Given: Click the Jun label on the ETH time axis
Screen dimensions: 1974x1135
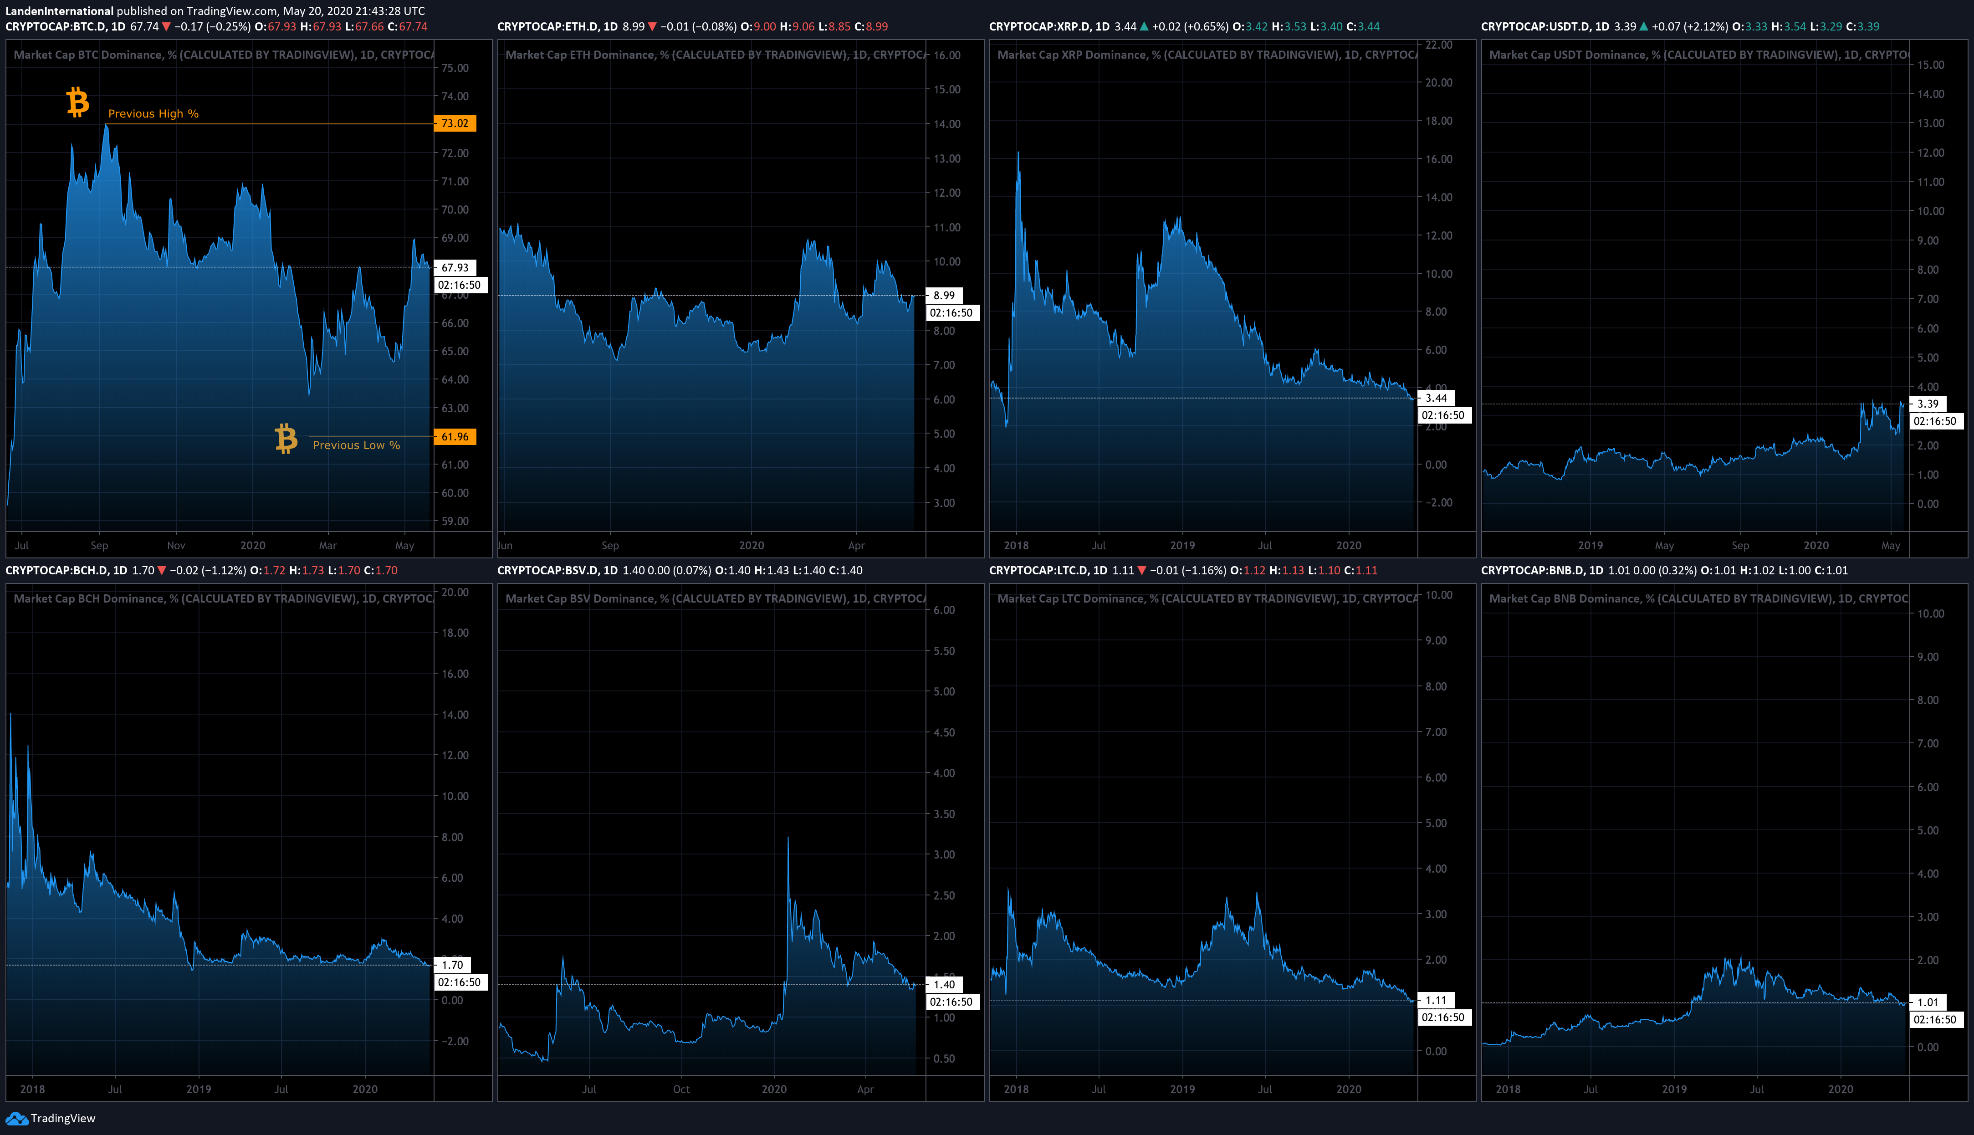Looking at the screenshot, I should coord(505,546).
